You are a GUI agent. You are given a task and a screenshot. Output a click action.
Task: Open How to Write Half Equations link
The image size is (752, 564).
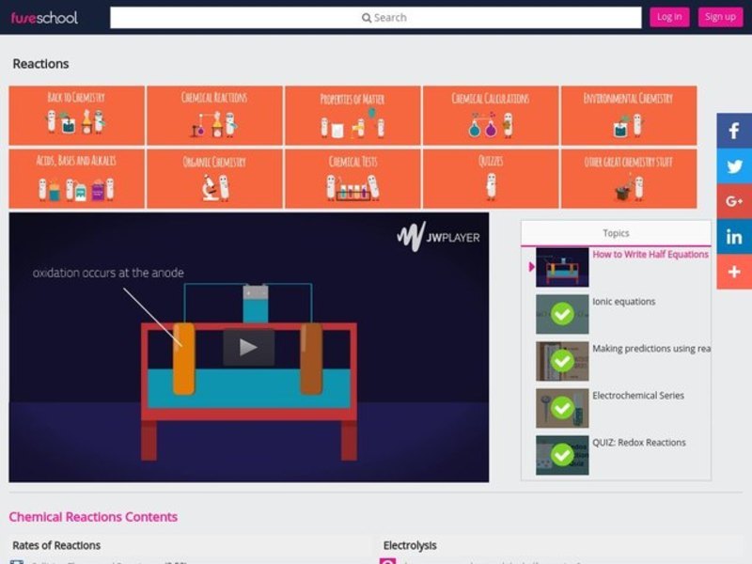coord(650,255)
